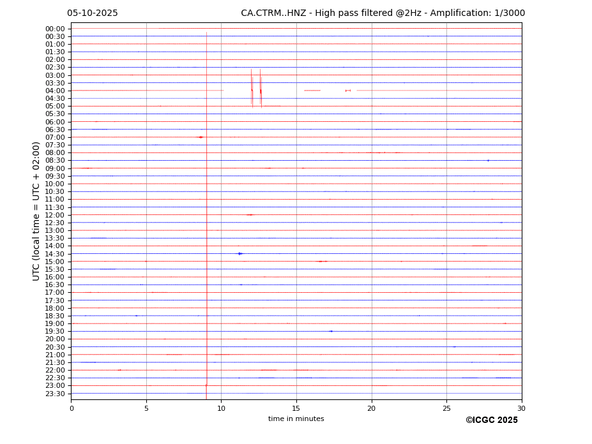
Task: Click the blue event burst on the 14:30 trace
Action: coord(240,254)
